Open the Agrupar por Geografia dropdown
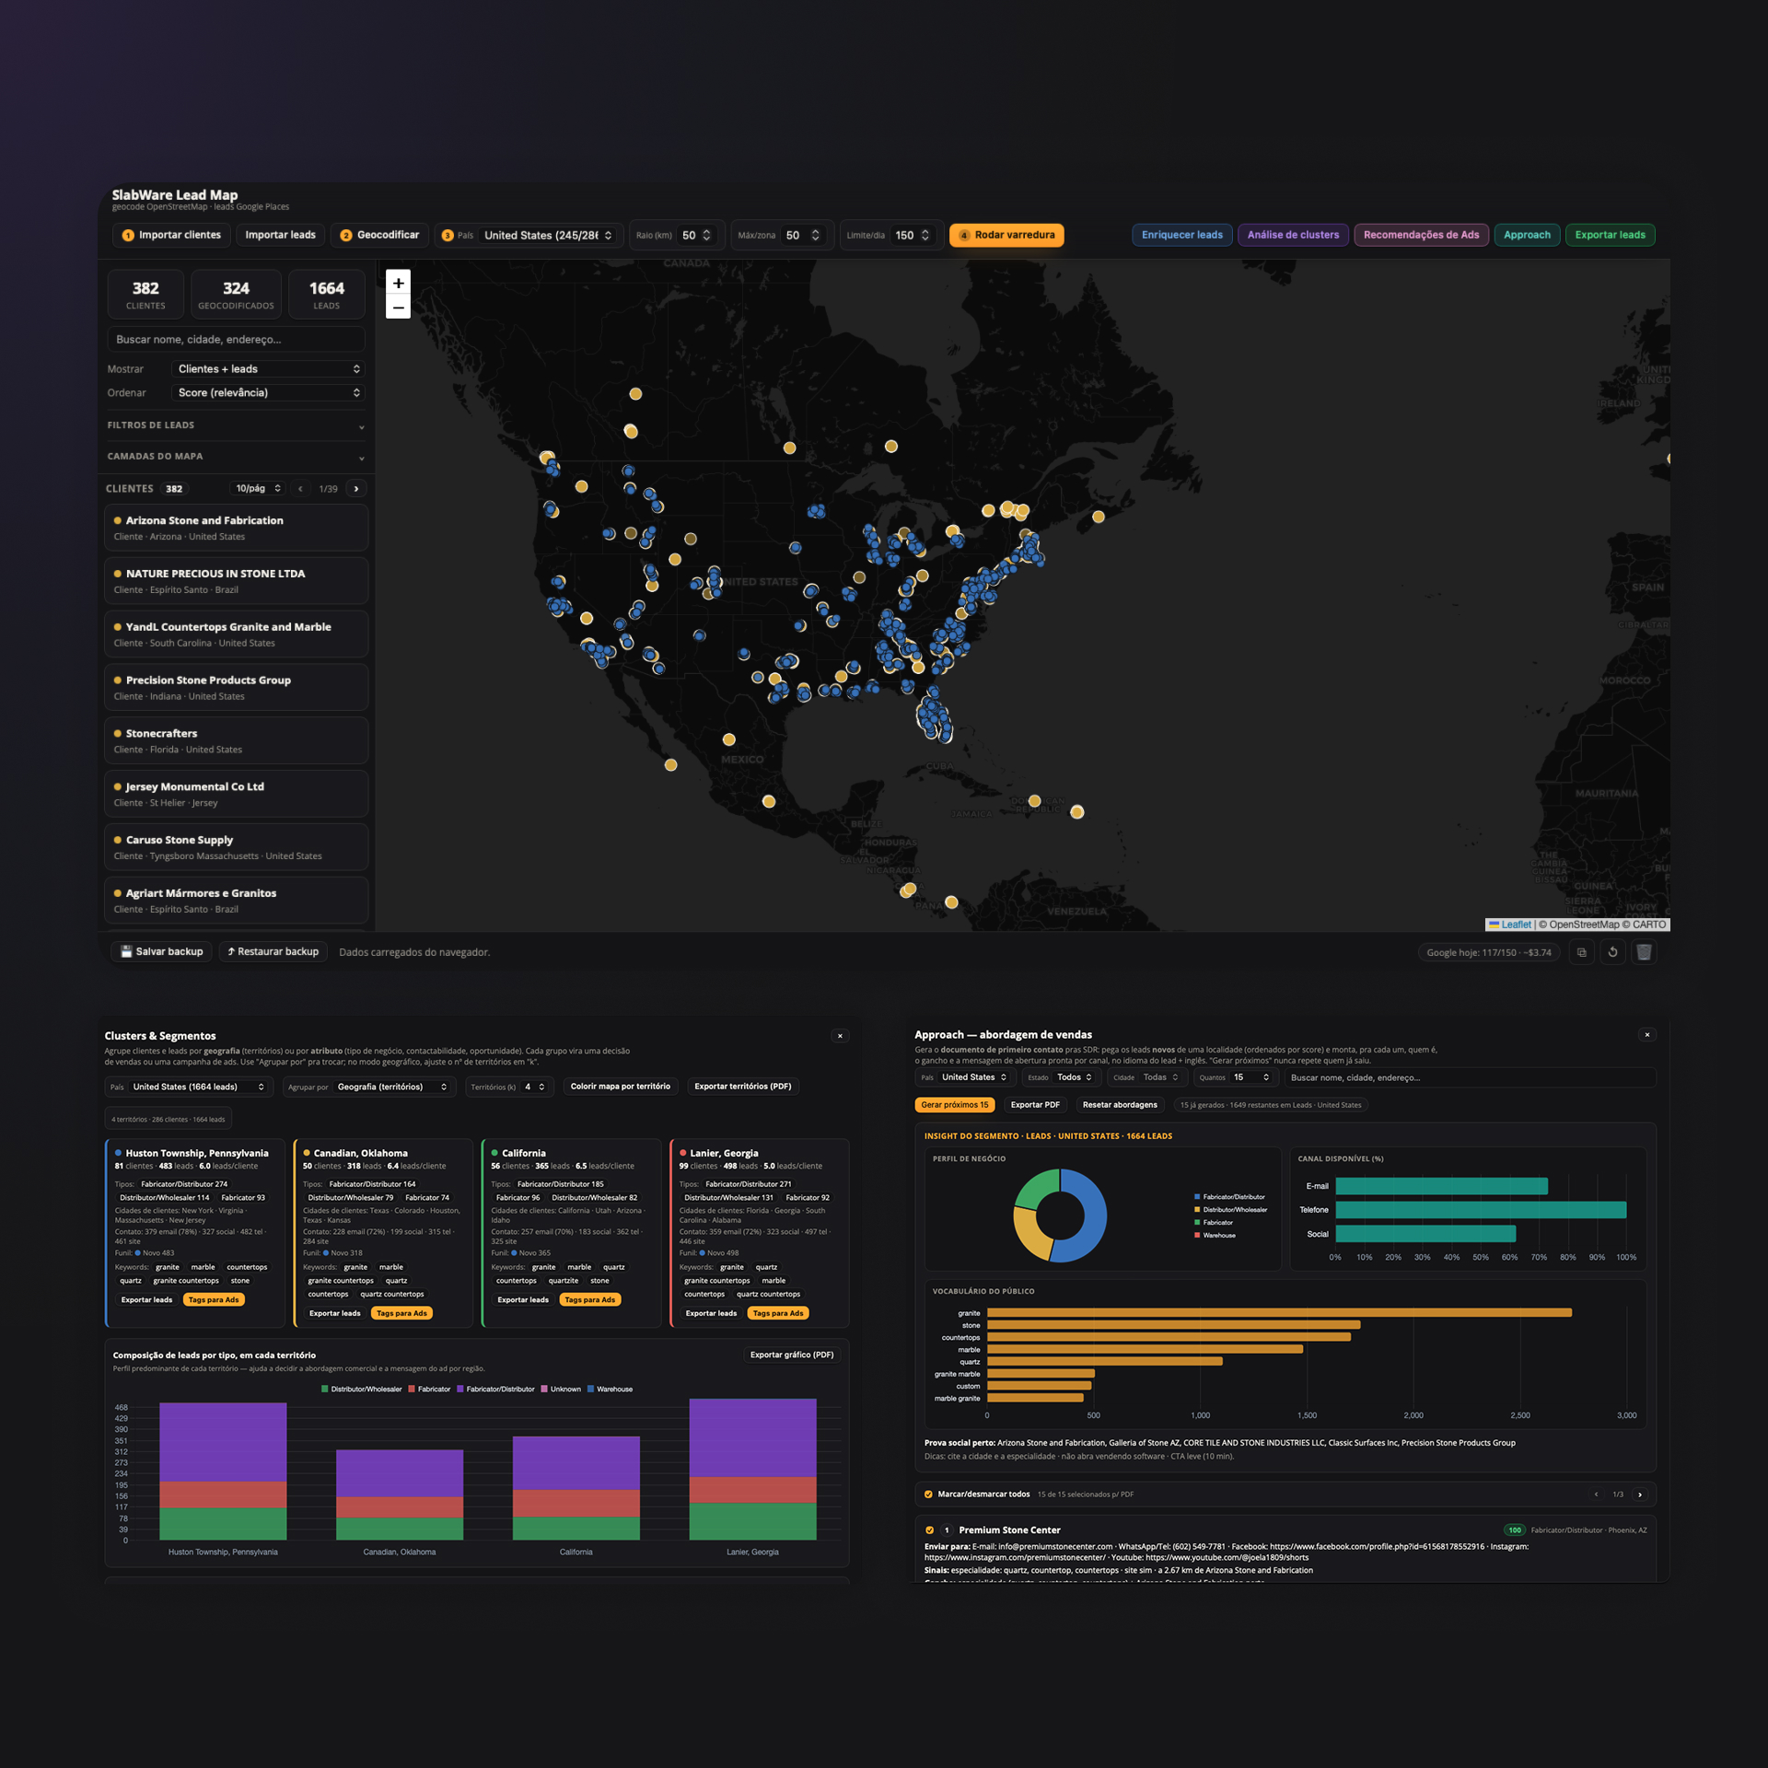 tap(393, 1087)
